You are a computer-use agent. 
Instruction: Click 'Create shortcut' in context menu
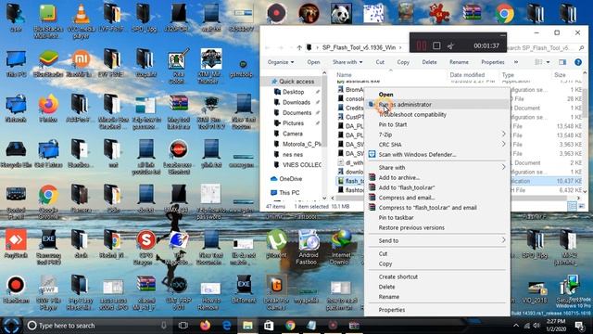tap(398, 276)
